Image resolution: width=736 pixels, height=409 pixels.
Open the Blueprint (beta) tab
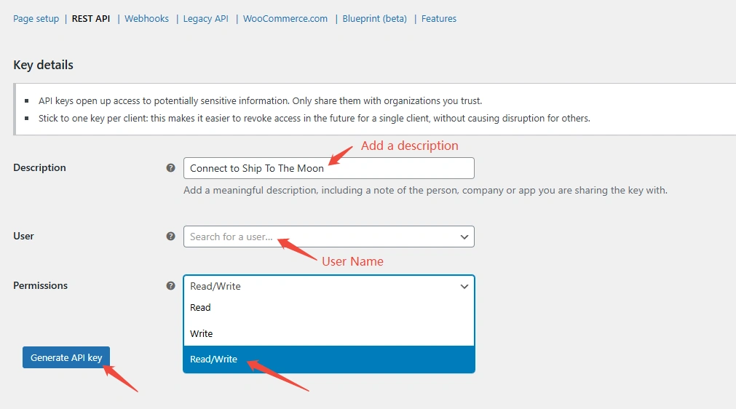tap(375, 19)
